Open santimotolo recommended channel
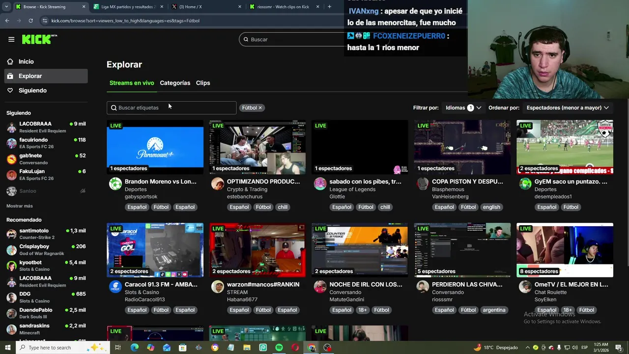The width and height of the screenshot is (629, 354). 46,234
